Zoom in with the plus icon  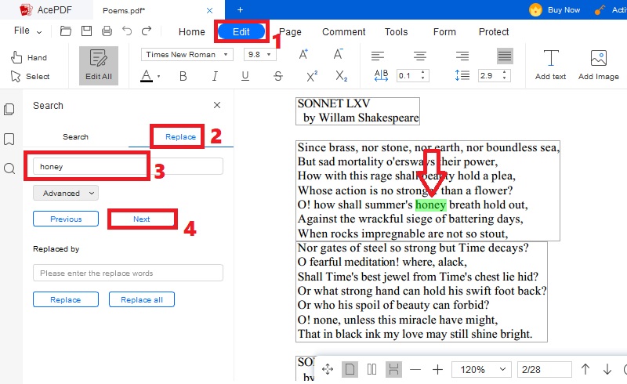tap(438, 369)
